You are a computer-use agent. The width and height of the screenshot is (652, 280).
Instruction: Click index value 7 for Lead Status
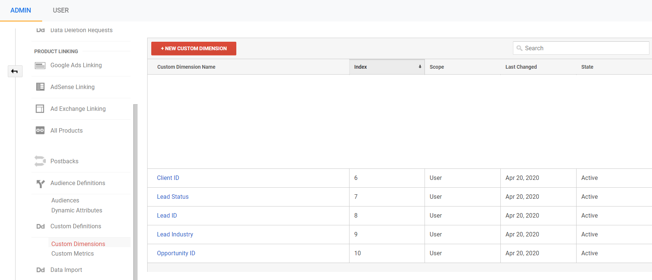[356, 197]
